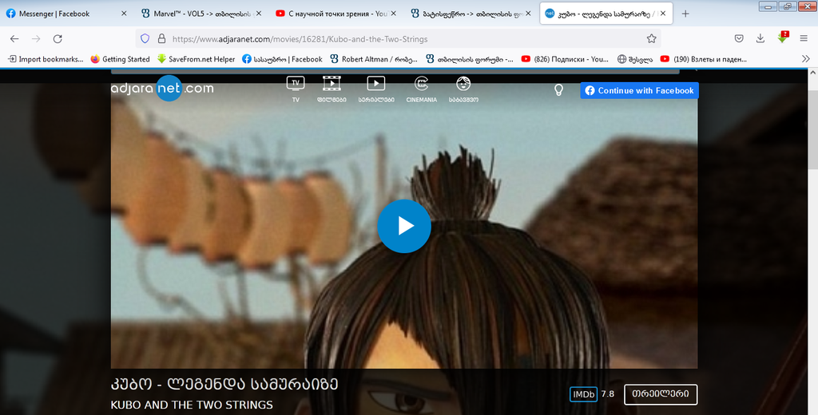
Task: Close the Messenger tab
Action: [x=124, y=14]
